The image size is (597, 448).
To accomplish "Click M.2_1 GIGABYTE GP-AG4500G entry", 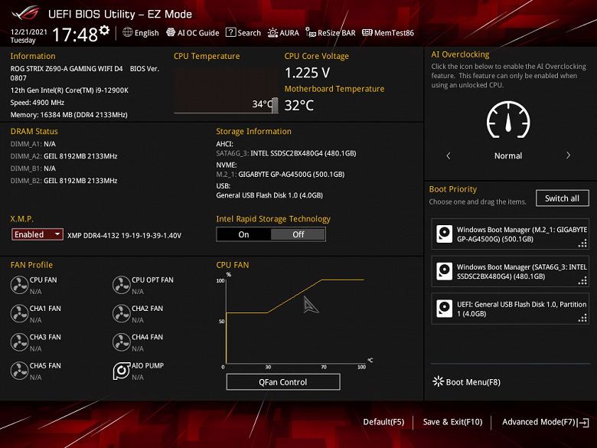I will [280, 174].
